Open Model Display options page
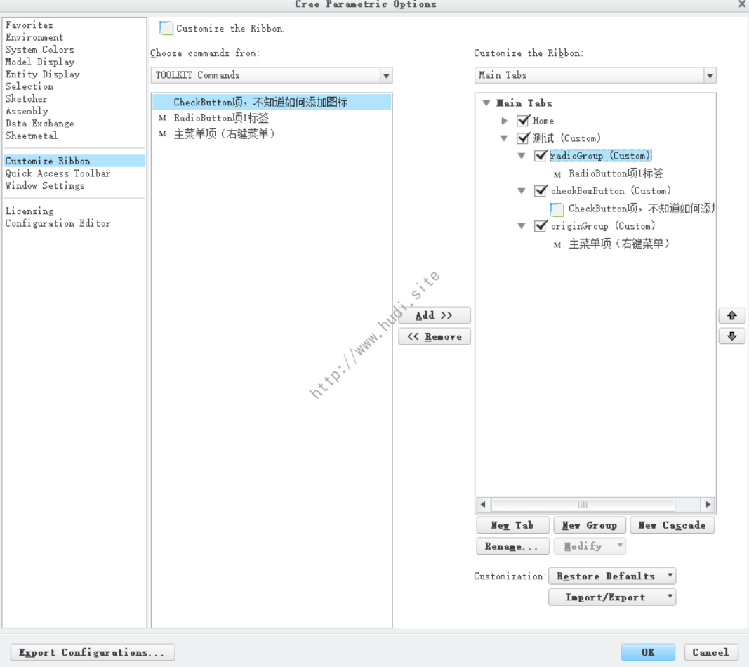 coord(39,62)
